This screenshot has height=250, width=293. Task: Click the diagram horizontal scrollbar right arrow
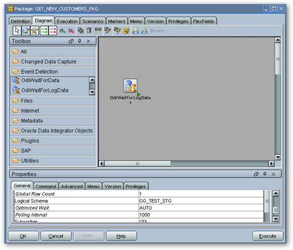coord(271,163)
